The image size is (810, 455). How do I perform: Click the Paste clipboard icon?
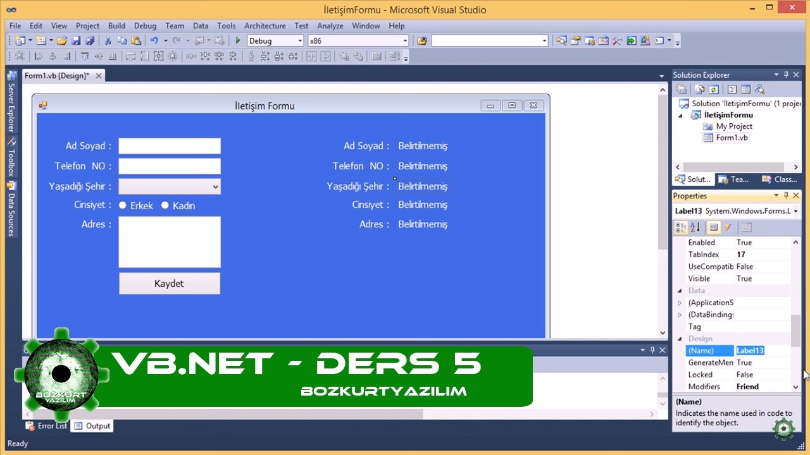[x=135, y=41]
